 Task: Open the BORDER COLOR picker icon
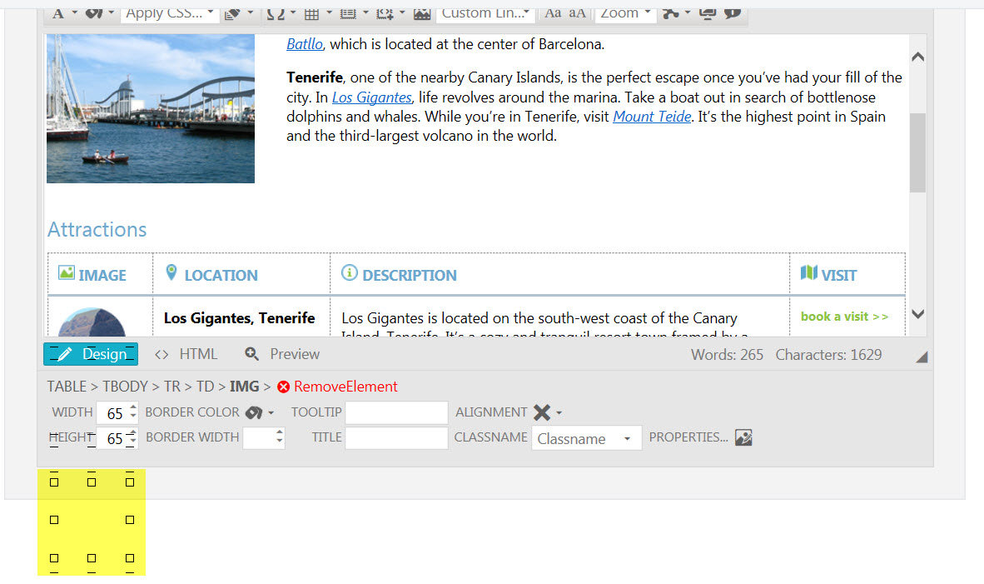point(254,412)
